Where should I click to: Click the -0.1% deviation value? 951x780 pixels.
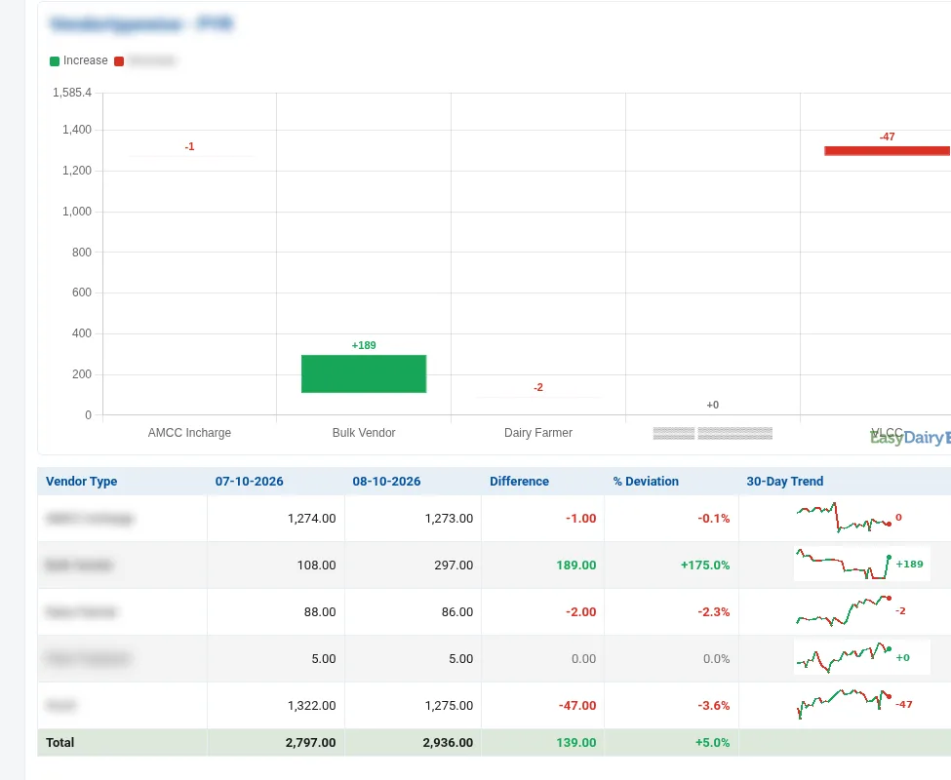click(714, 518)
